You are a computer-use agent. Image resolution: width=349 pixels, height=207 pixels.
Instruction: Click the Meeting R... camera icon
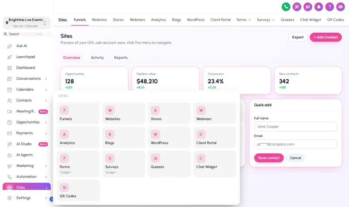10,112
